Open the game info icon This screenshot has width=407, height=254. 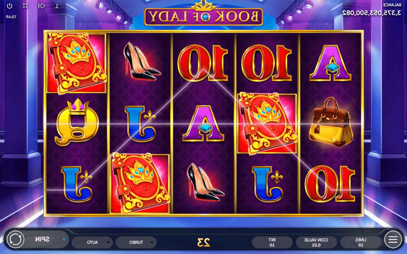point(57,6)
